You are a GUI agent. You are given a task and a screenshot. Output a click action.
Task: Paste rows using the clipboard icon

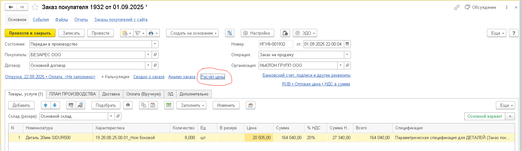click(153, 105)
